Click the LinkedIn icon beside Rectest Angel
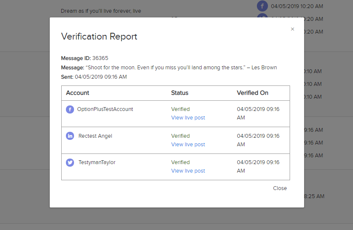 70,136
